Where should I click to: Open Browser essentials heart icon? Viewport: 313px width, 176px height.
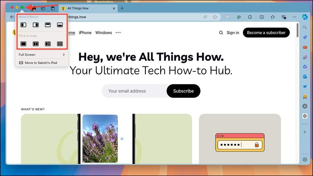click(x=284, y=17)
